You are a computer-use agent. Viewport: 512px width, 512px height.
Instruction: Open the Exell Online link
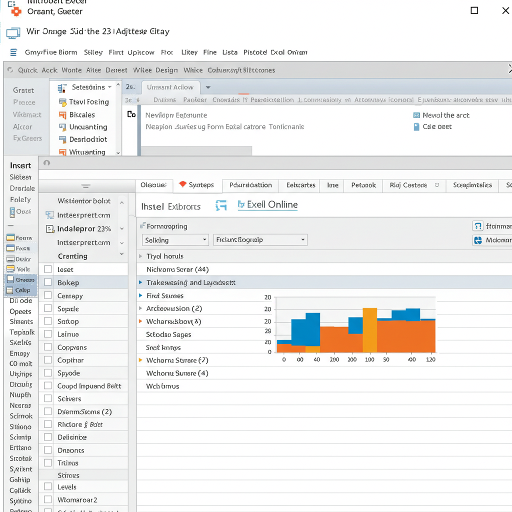pos(272,205)
